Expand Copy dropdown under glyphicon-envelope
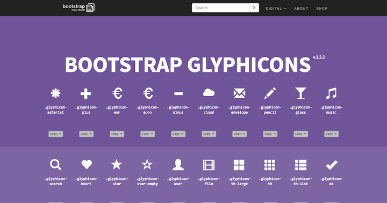The height and width of the screenshot is (203, 387). 239,134
